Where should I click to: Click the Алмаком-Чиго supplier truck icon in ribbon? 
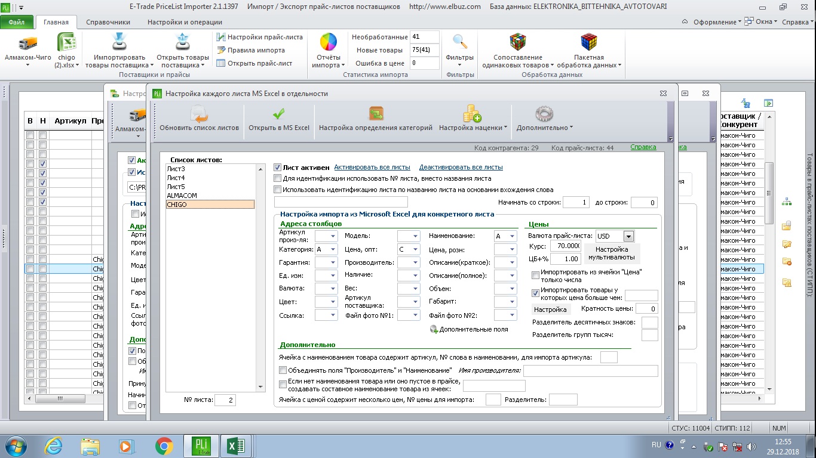click(x=27, y=44)
